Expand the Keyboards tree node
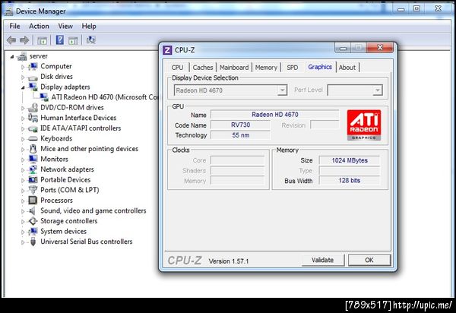This screenshot has width=456, height=313. (x=23, y=139)
